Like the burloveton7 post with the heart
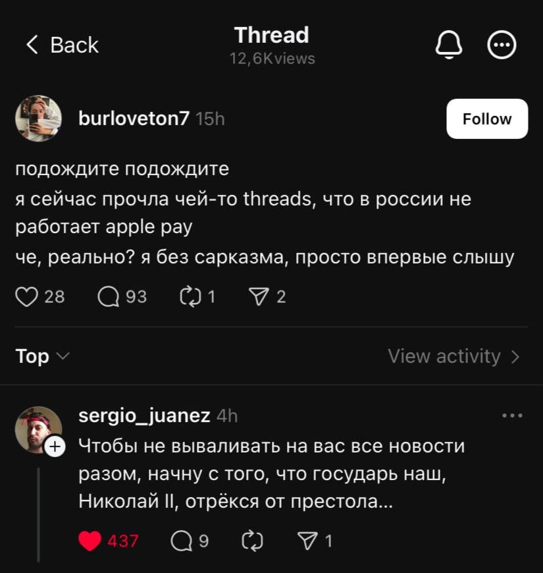This screenshot has width=543, height=573. (x=27, y=298)
